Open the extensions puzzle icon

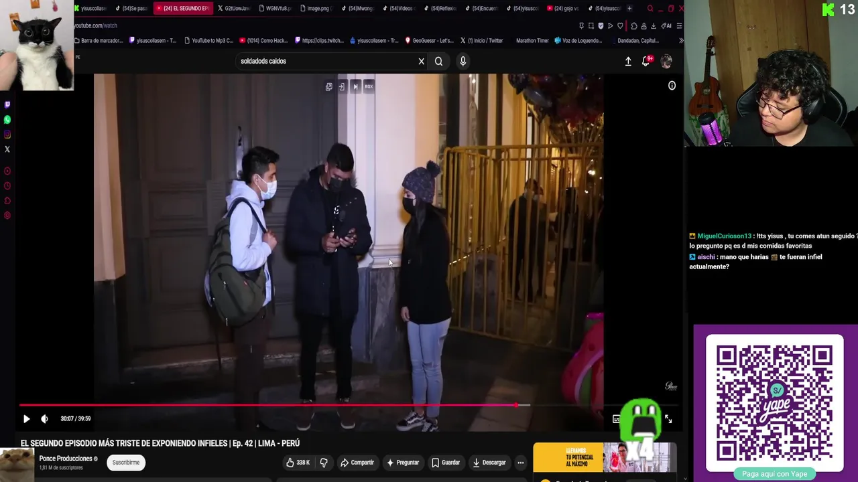pos(634,26)
